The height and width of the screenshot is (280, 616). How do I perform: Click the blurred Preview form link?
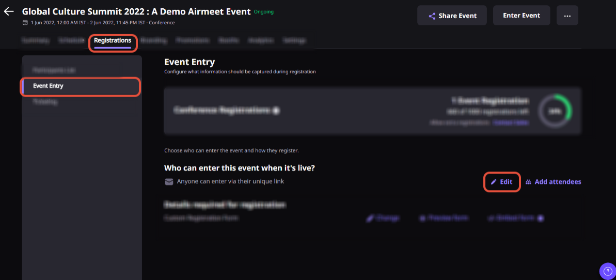(x=444, y=218)
